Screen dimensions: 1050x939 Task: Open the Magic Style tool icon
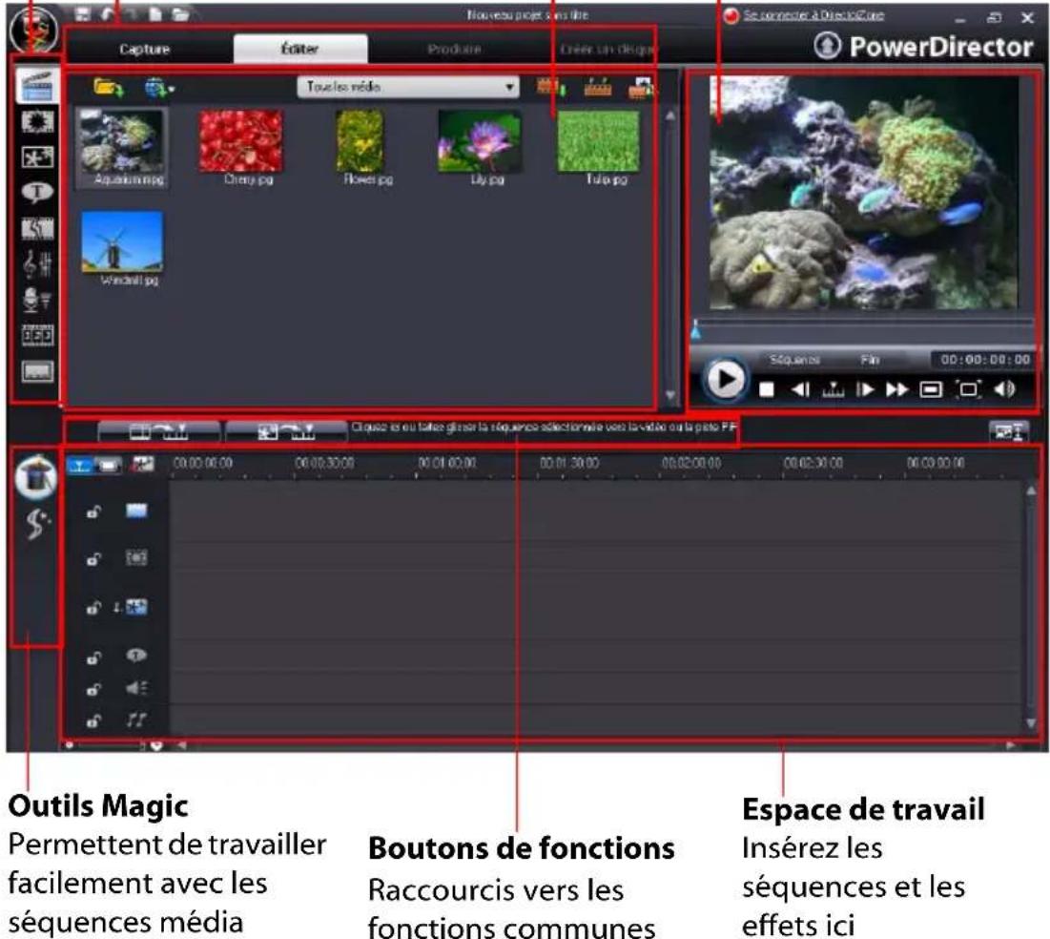36,524
